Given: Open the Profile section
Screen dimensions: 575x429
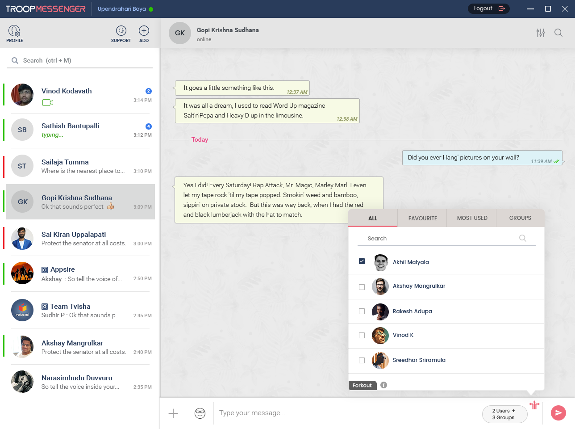Looking at the screenshot, I should coord(14,33).
